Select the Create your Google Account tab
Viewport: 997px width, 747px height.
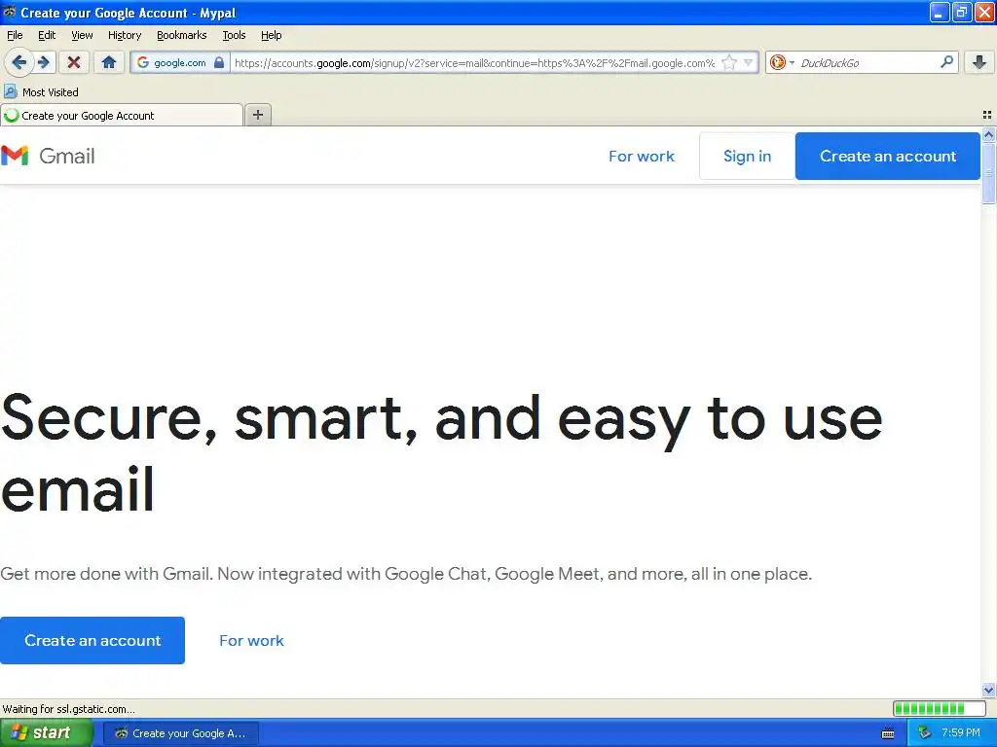point(122,115)
